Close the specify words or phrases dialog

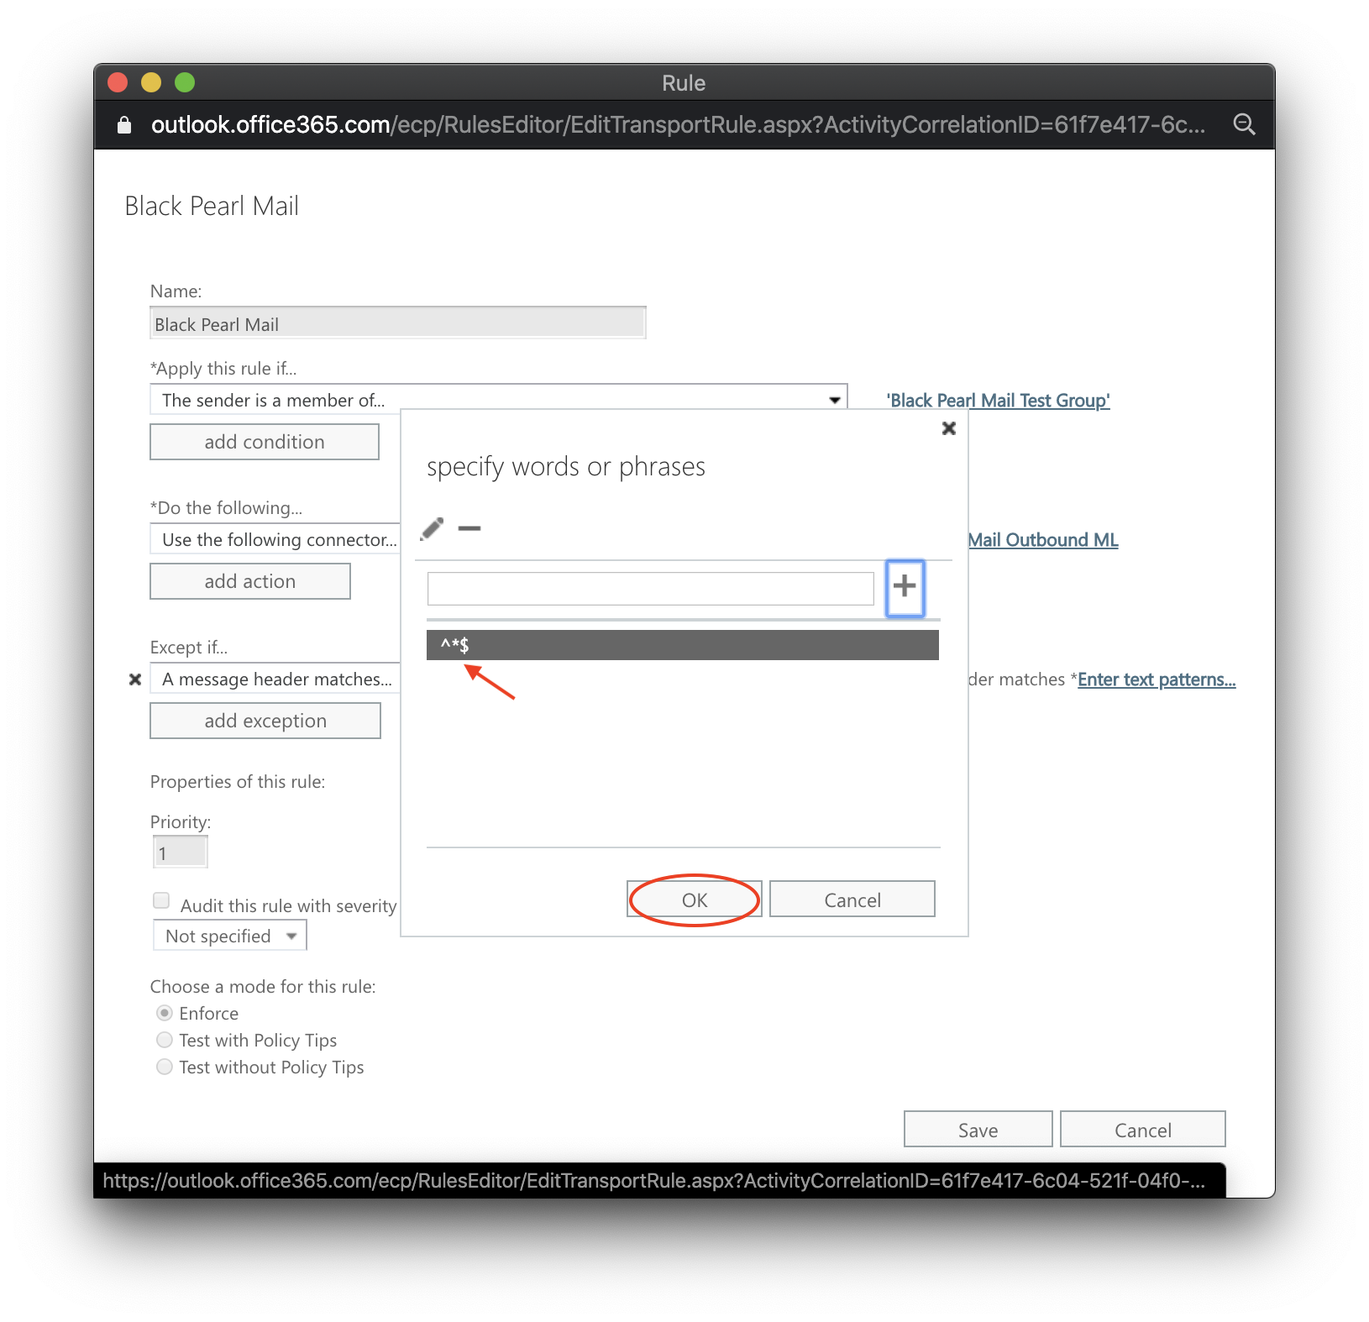(949, 428)
